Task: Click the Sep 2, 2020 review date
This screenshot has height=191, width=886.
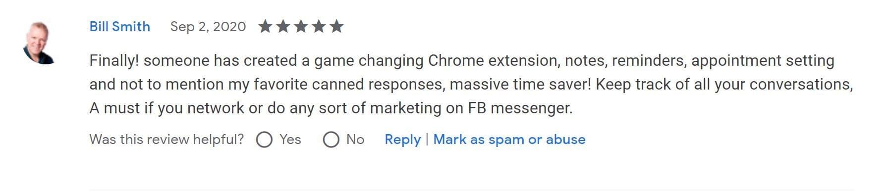Action: (208, 26)
